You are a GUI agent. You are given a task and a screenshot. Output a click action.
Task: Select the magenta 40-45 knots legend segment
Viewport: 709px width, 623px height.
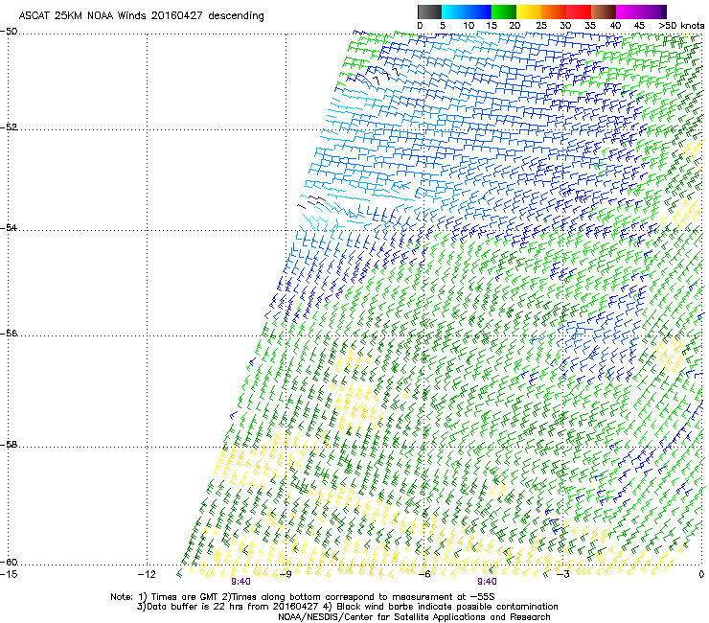tap(629, 12)
